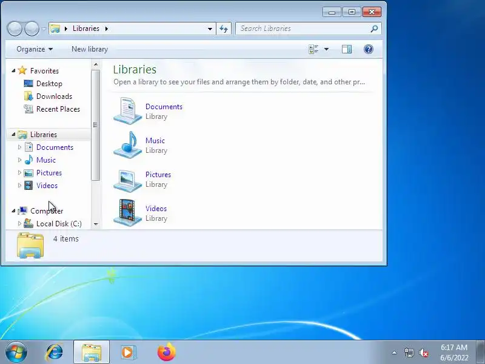
Task: Click the Libraries icon in details pane
Action: click(30, 246)
